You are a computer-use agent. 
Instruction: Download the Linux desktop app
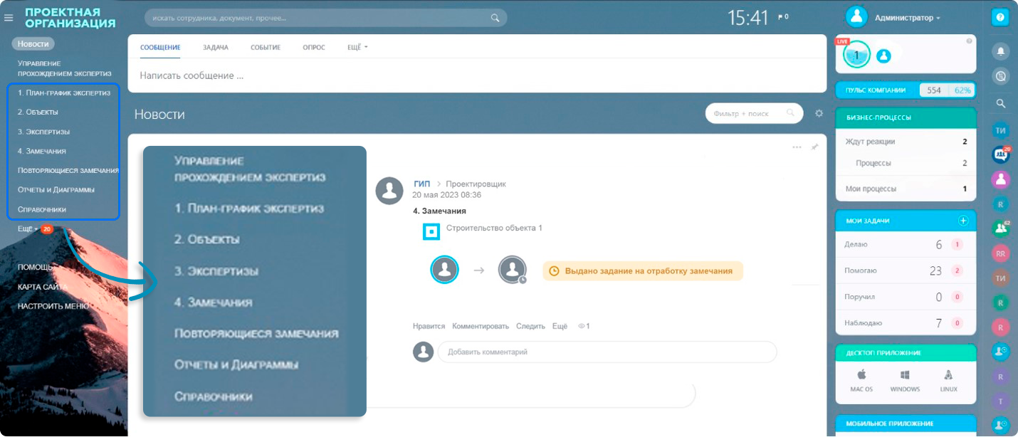(948, 380)
